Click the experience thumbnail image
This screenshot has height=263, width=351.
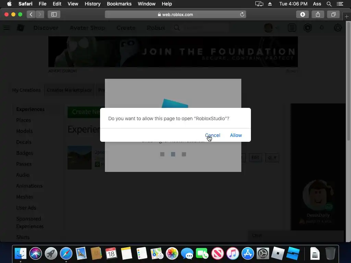coord(80,158)
